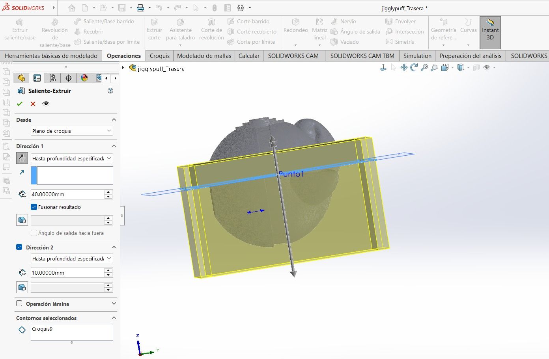
Task: Open Dirección 2 end condition dropdown
Action: tap(72, 259)
